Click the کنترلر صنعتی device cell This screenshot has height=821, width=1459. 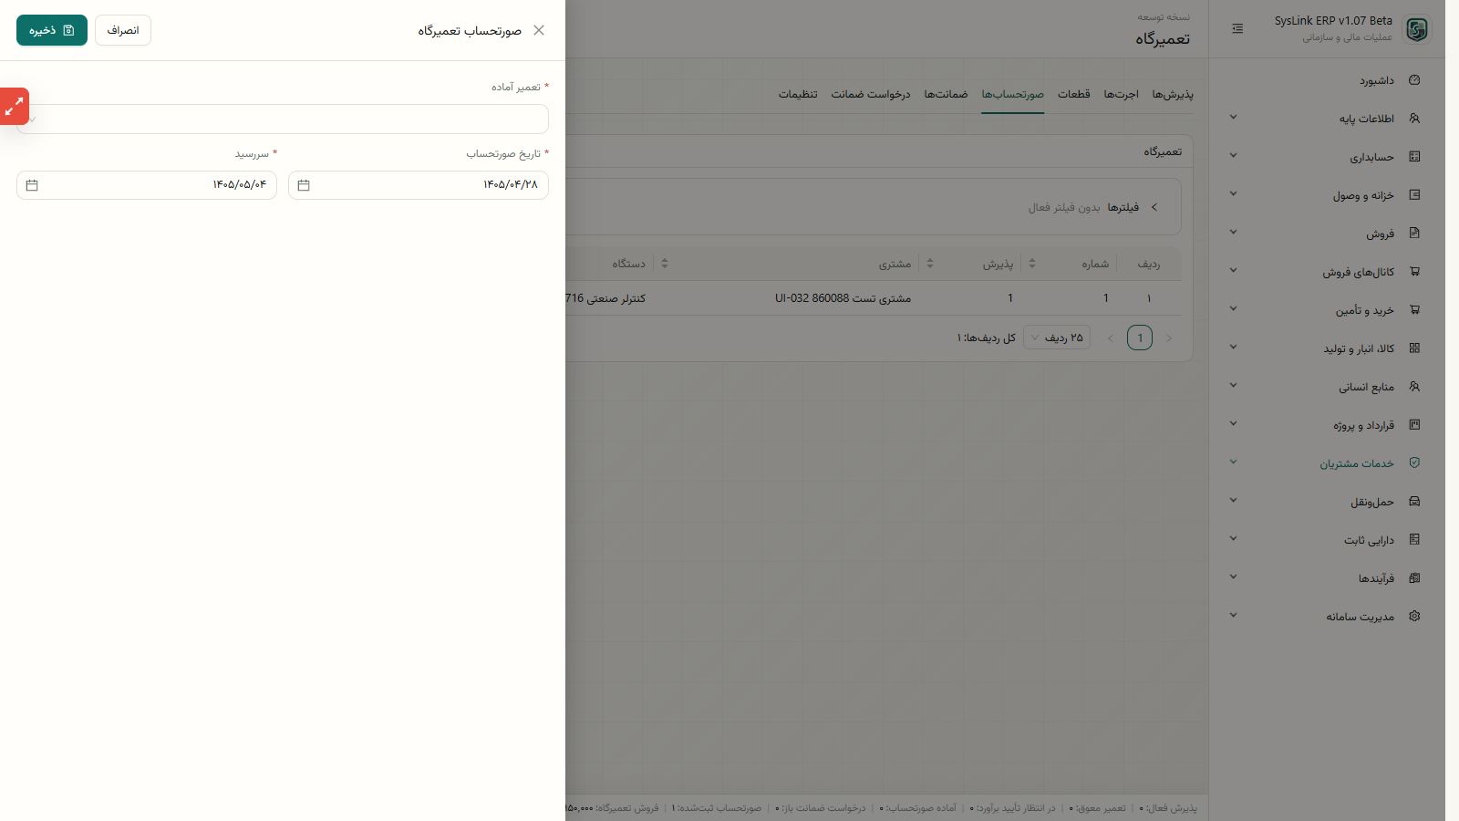(605, 298)
